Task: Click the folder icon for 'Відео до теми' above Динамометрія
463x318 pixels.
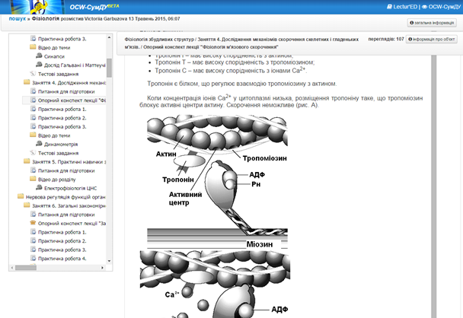Action: tap(33, 135)
